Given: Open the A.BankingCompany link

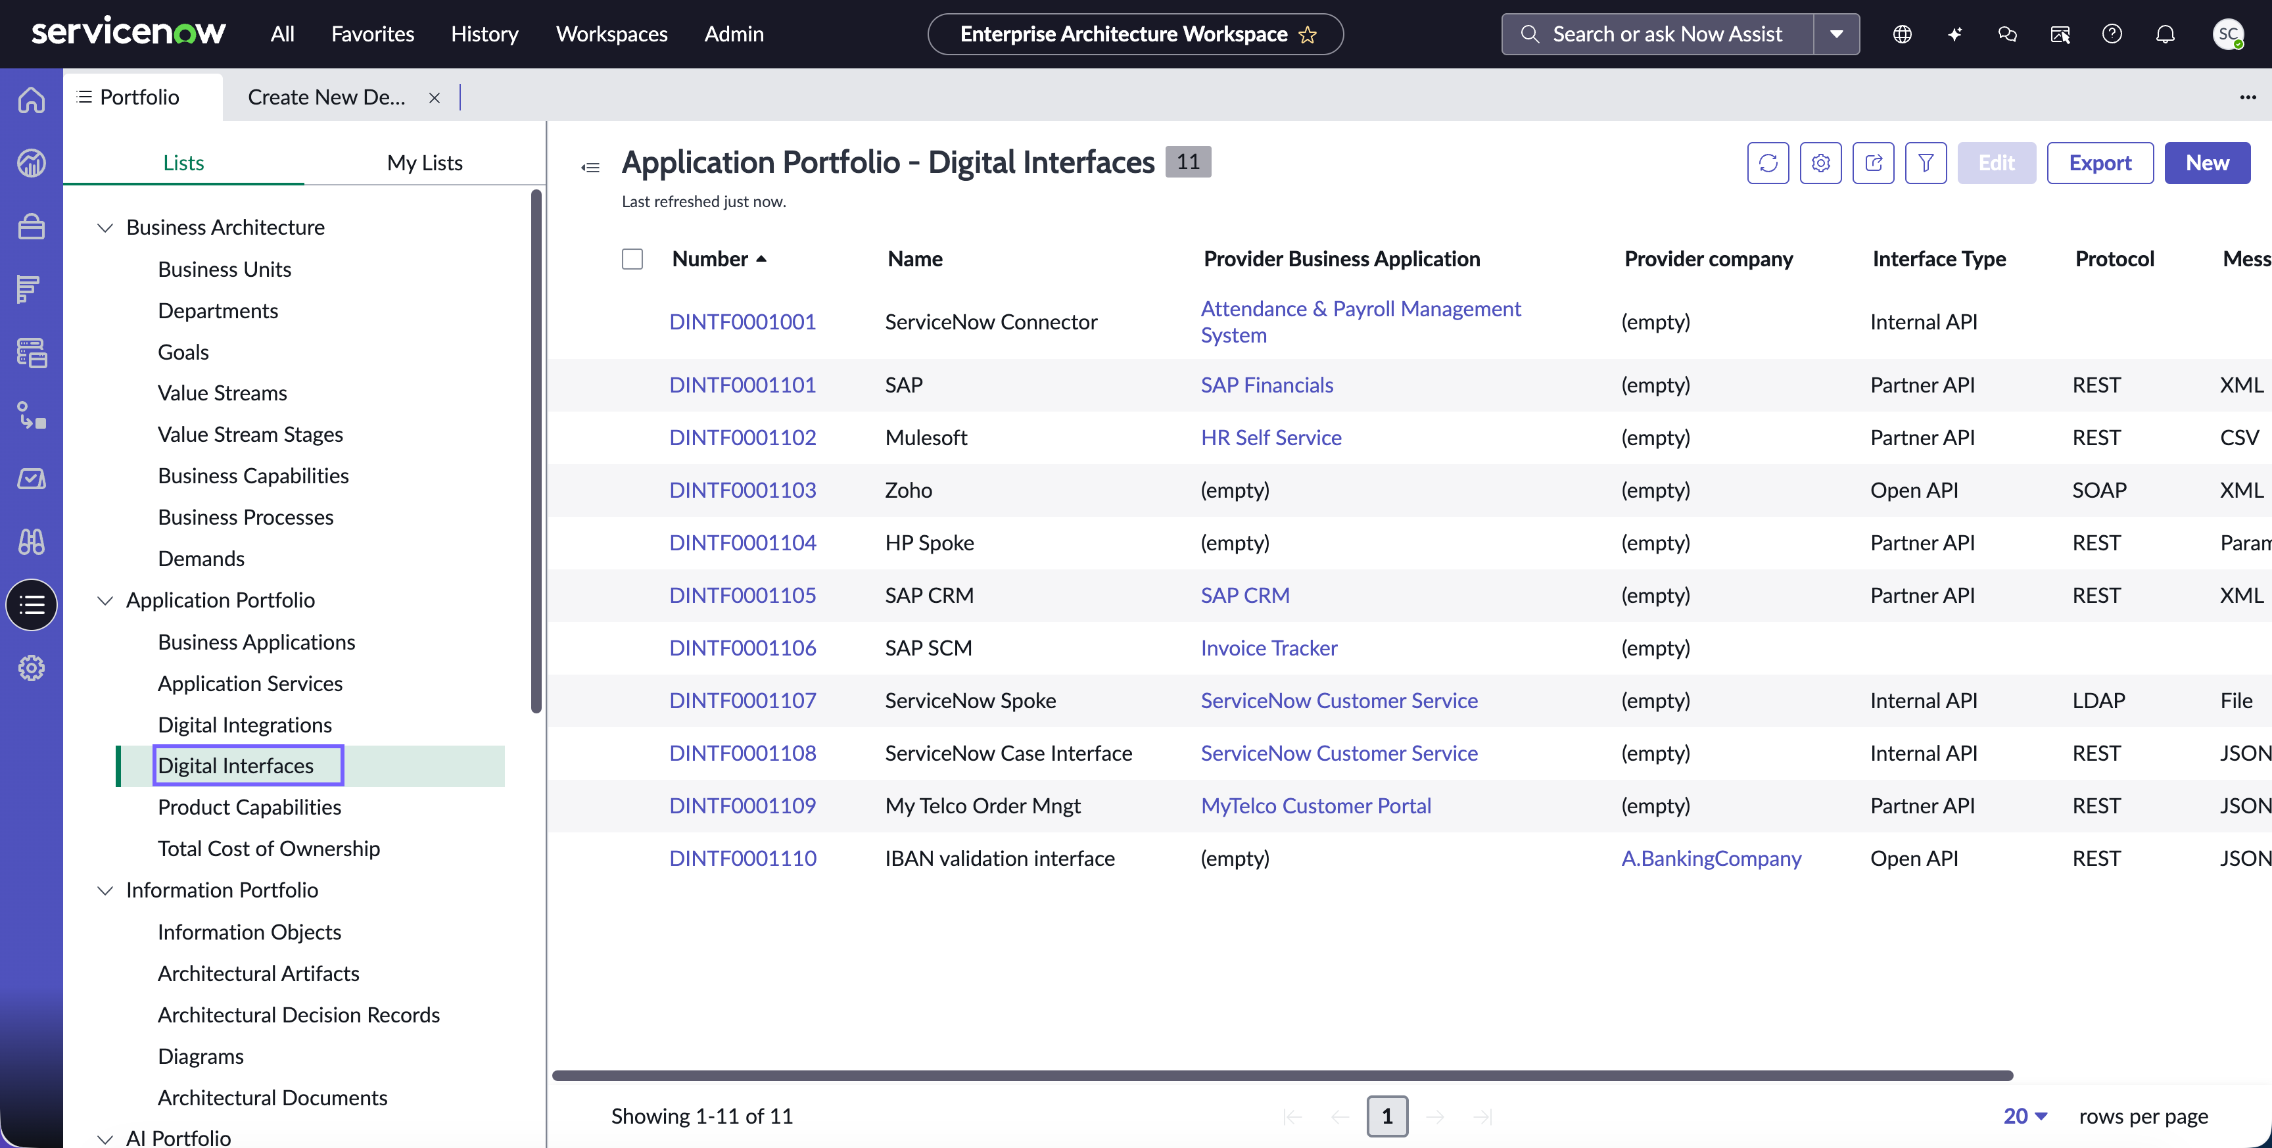Looking at the screenshot, I should (x=1711, y=857).
